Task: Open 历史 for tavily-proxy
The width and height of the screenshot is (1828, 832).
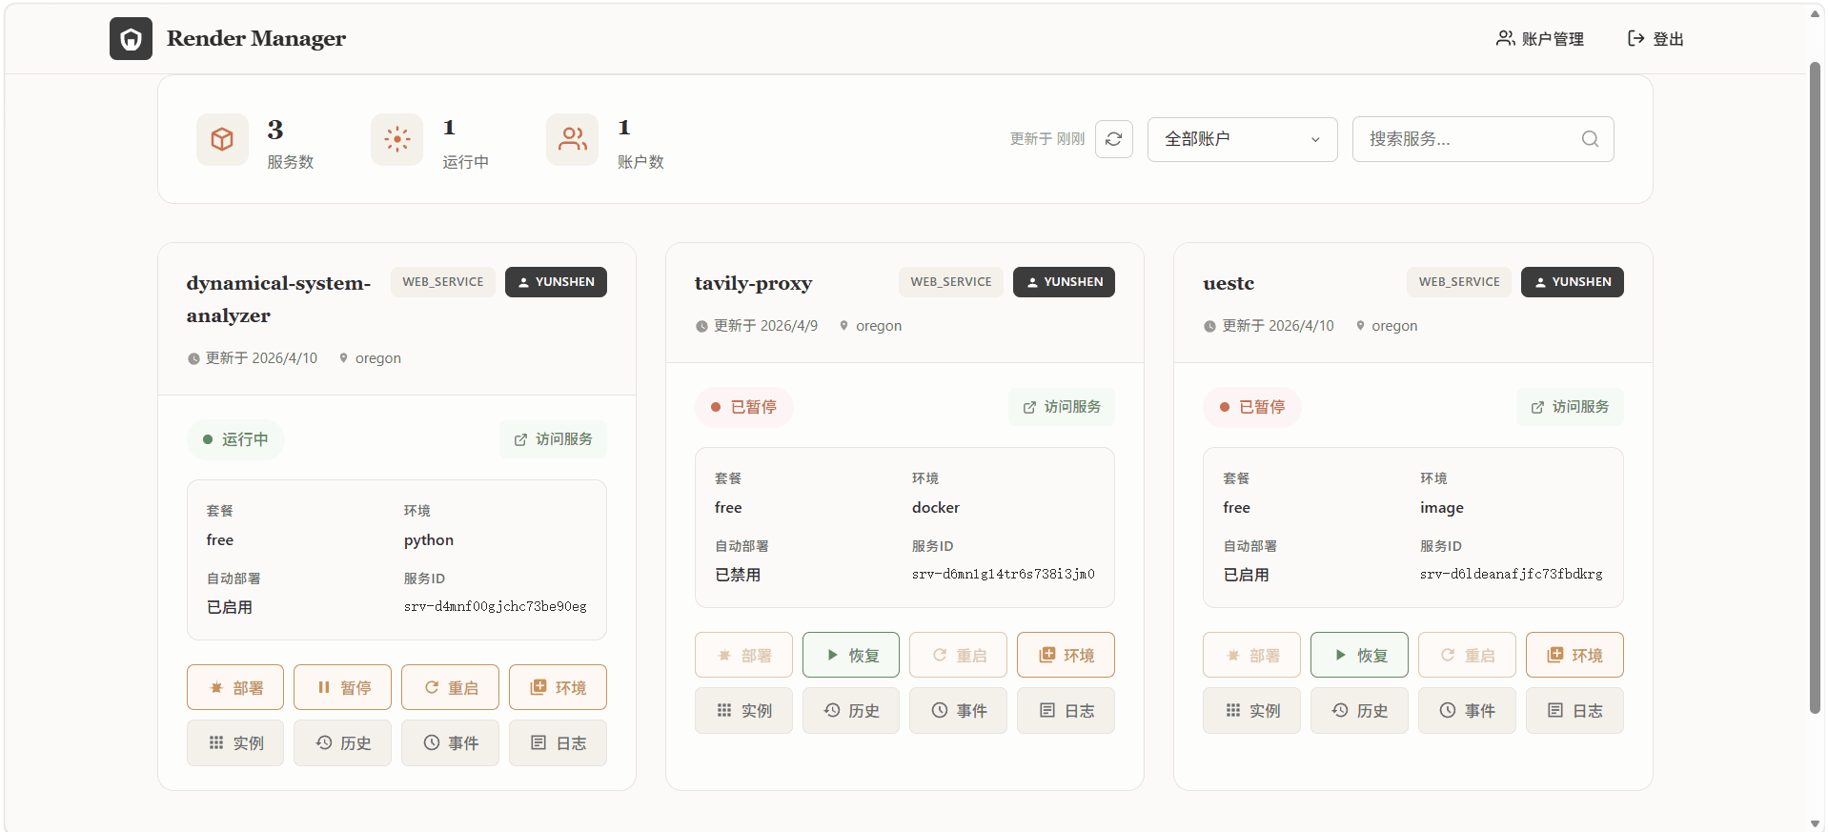Action: 851,711
